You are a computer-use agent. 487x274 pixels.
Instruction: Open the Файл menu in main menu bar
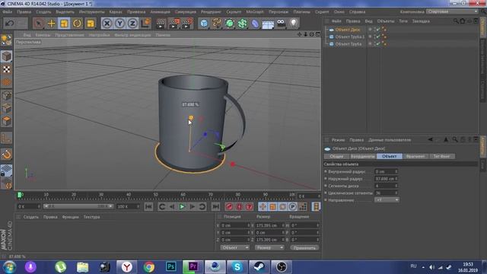(8, 12)
